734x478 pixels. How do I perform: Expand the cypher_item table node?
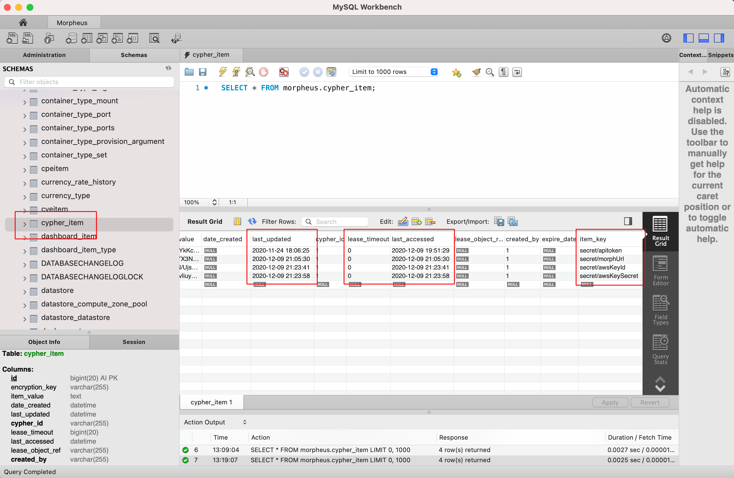coord(24,223)
